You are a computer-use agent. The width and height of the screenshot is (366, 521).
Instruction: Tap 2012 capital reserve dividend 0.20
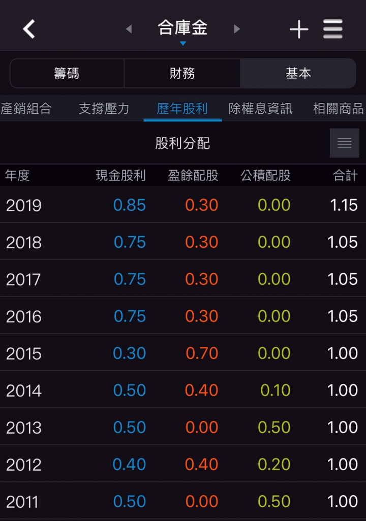(x=274, y=465)
